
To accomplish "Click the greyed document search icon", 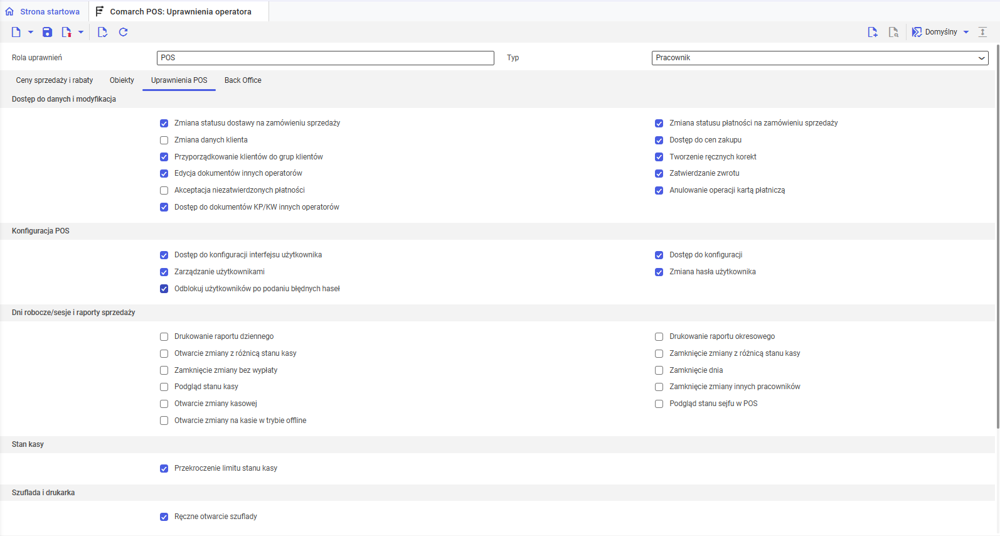I will click(894, 32).
